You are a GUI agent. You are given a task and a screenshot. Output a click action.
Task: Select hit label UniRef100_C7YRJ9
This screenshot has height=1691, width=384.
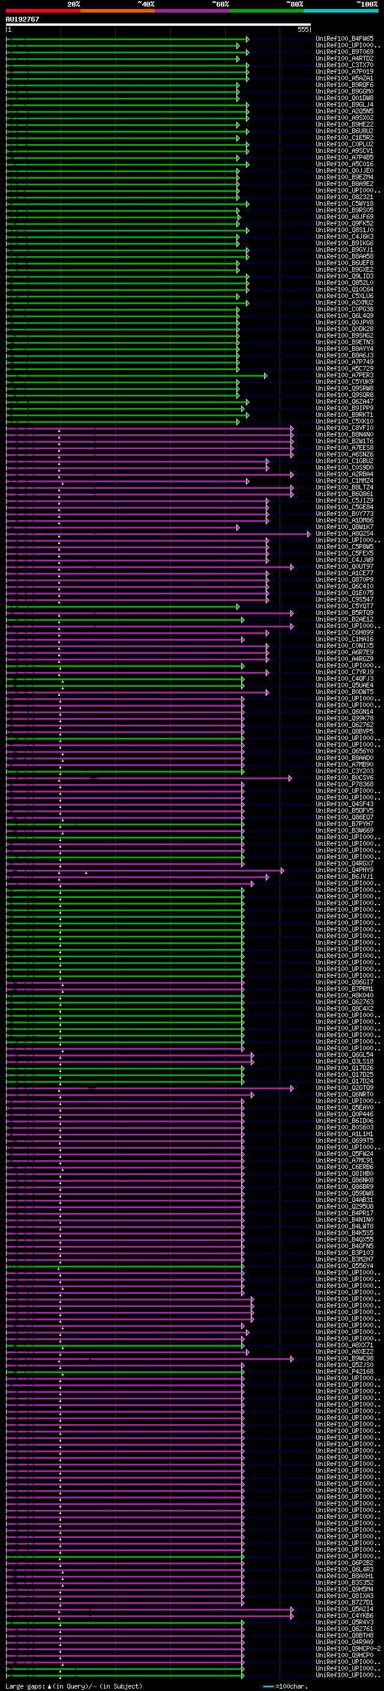coord(344,672)
